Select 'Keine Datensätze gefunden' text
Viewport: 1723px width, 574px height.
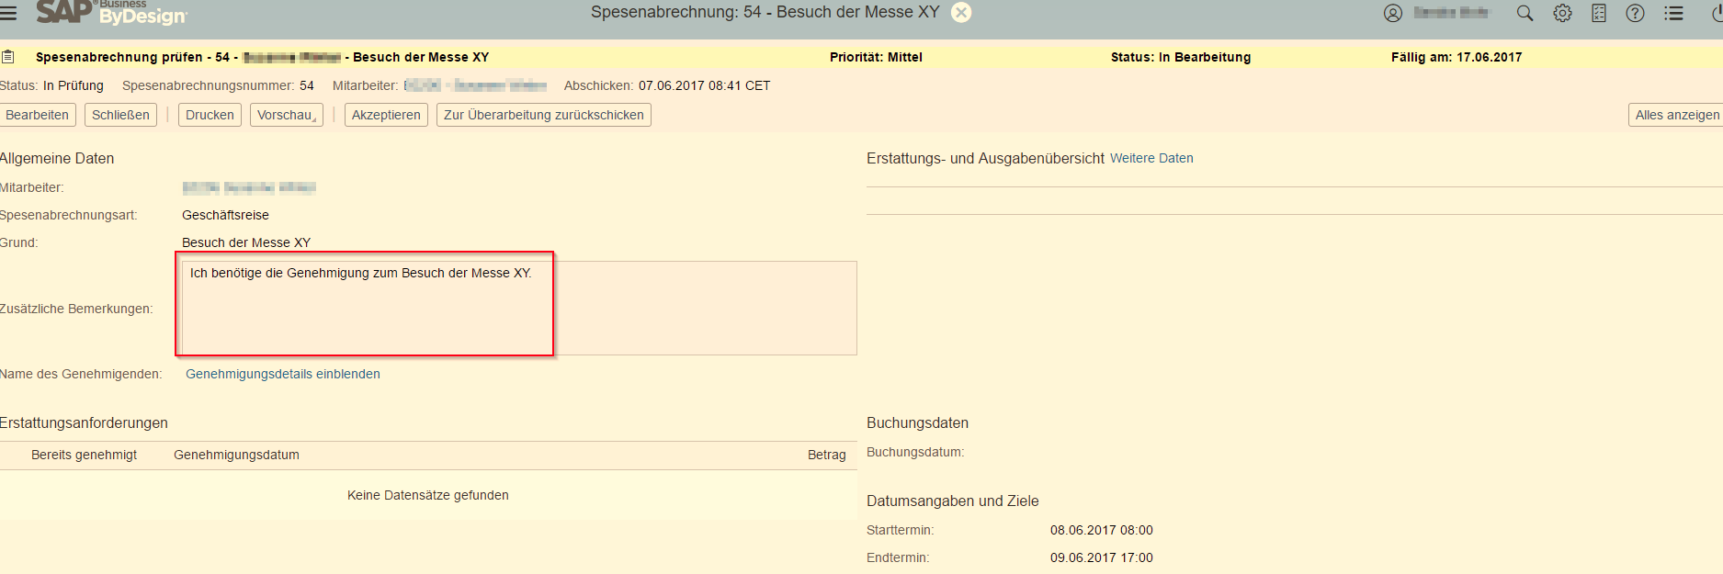(x=428, y=495)
